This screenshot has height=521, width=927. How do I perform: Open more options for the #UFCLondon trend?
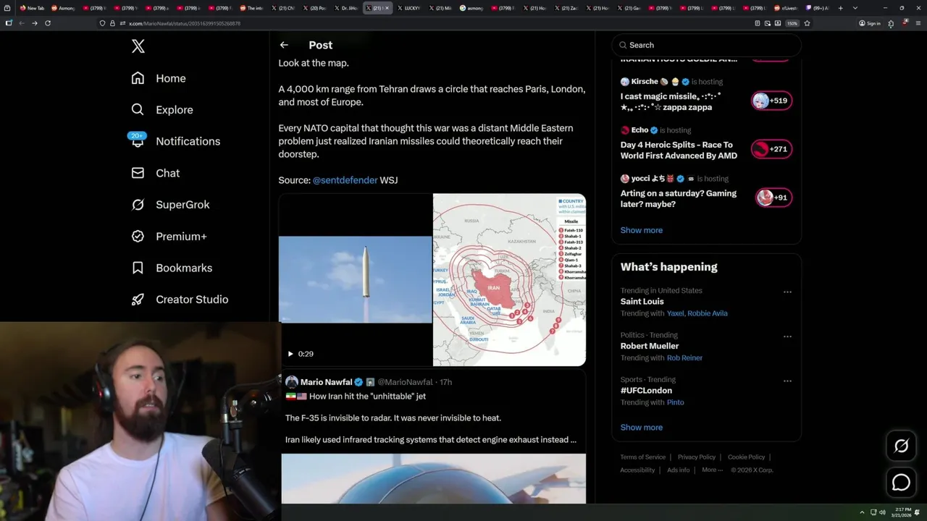[x=787, y=381]
